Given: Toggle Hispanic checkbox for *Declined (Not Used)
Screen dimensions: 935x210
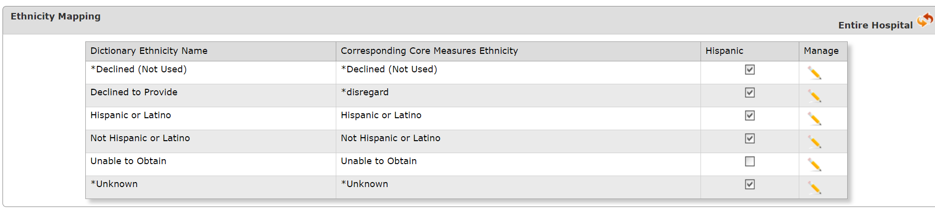Looking at the screenshot, I should (x=749, y=70).
